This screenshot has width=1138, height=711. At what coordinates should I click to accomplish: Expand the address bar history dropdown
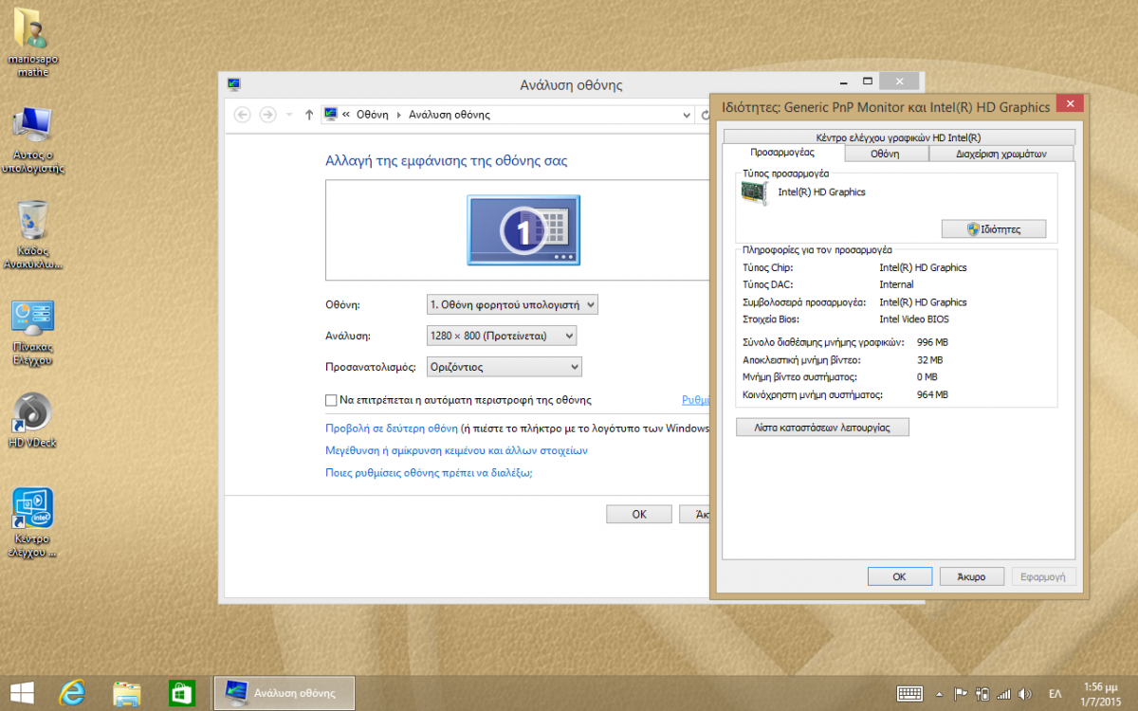tap(688, 115)
